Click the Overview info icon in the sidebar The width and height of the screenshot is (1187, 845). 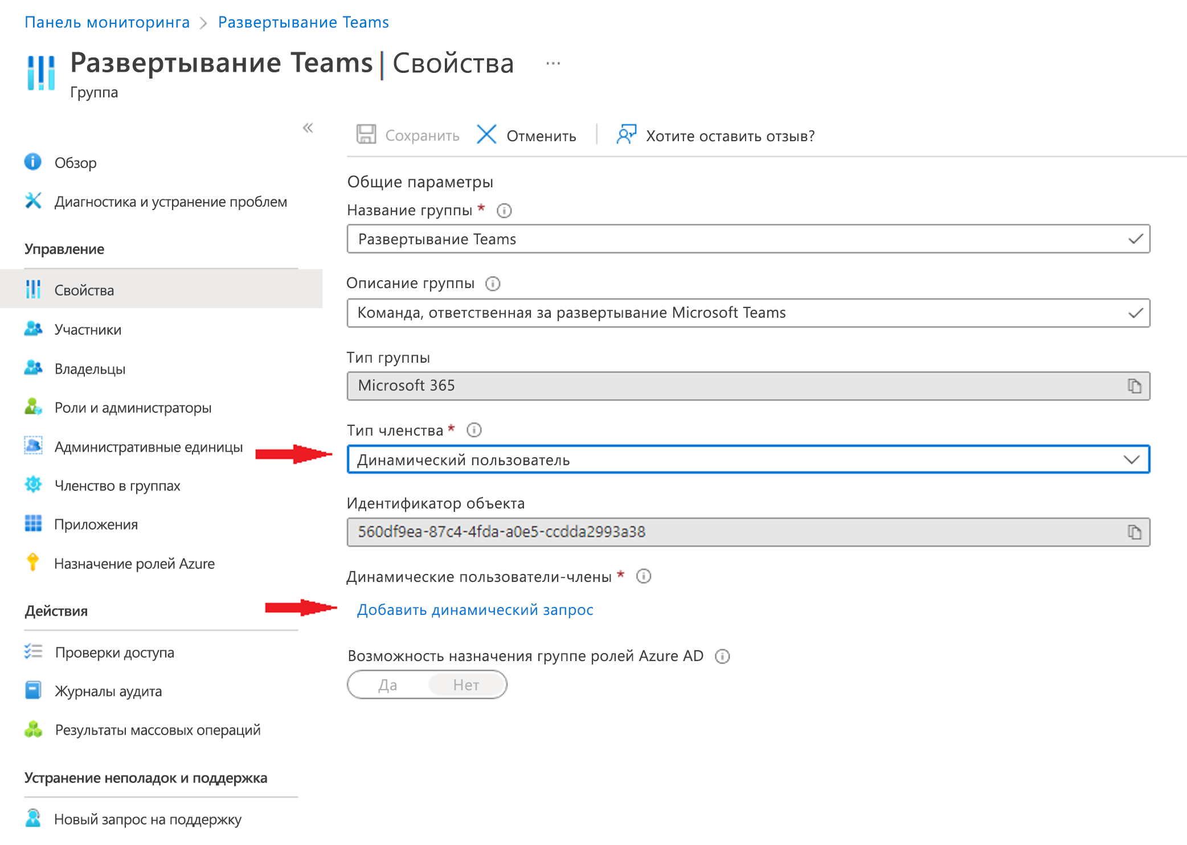pos(33,162)
